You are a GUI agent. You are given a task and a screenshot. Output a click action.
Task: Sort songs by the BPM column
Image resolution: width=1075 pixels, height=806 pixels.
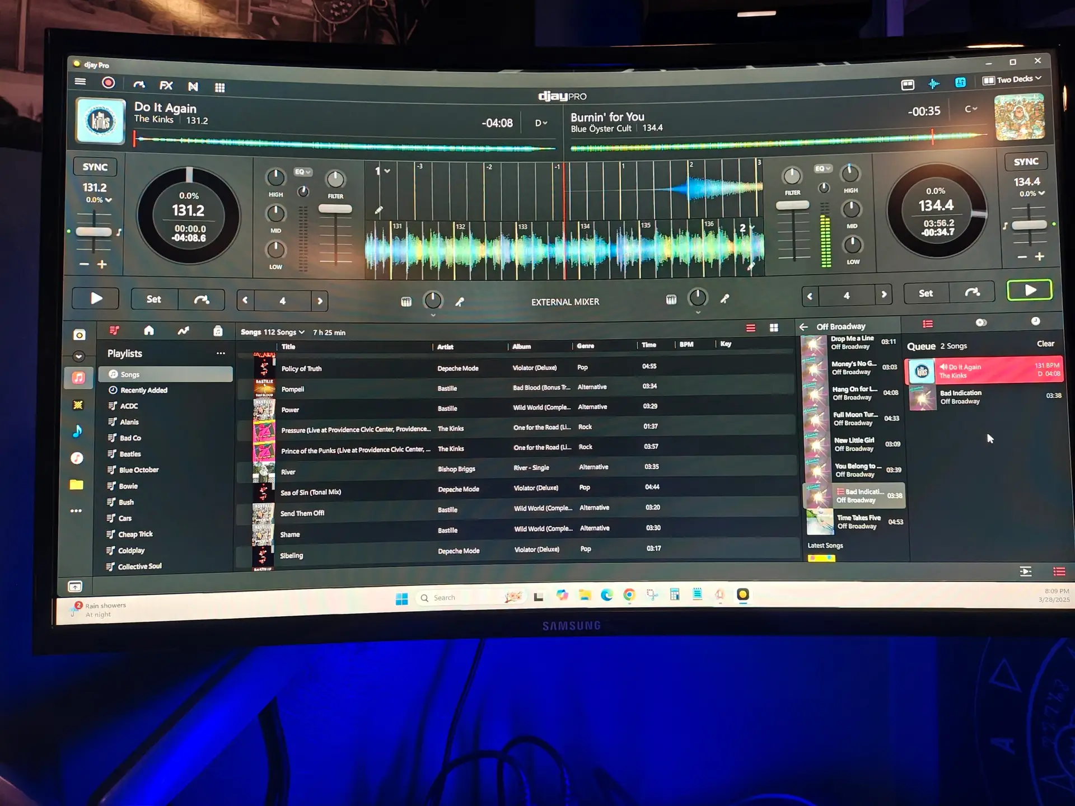(686, 345)
